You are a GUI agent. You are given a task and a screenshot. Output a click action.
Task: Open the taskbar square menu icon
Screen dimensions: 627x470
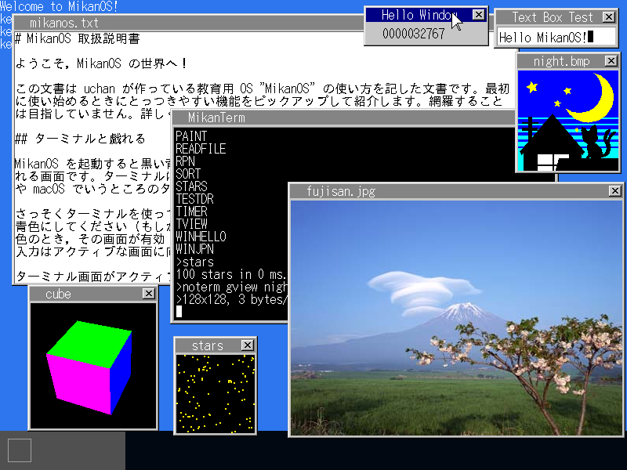(x=18, y=449)
